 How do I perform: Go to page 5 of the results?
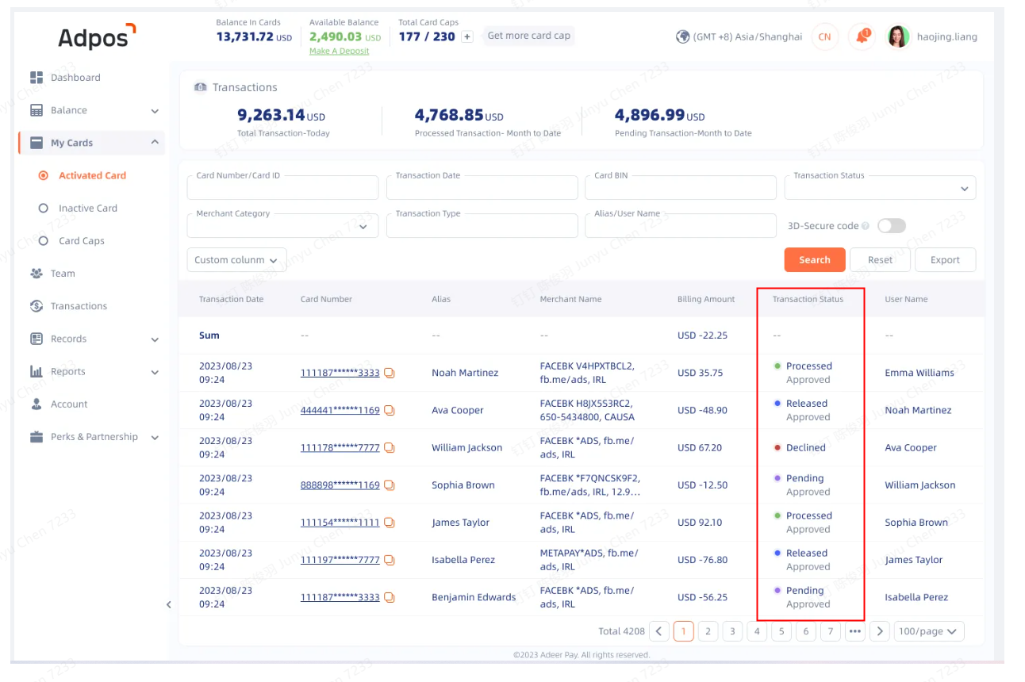[781, 630]
